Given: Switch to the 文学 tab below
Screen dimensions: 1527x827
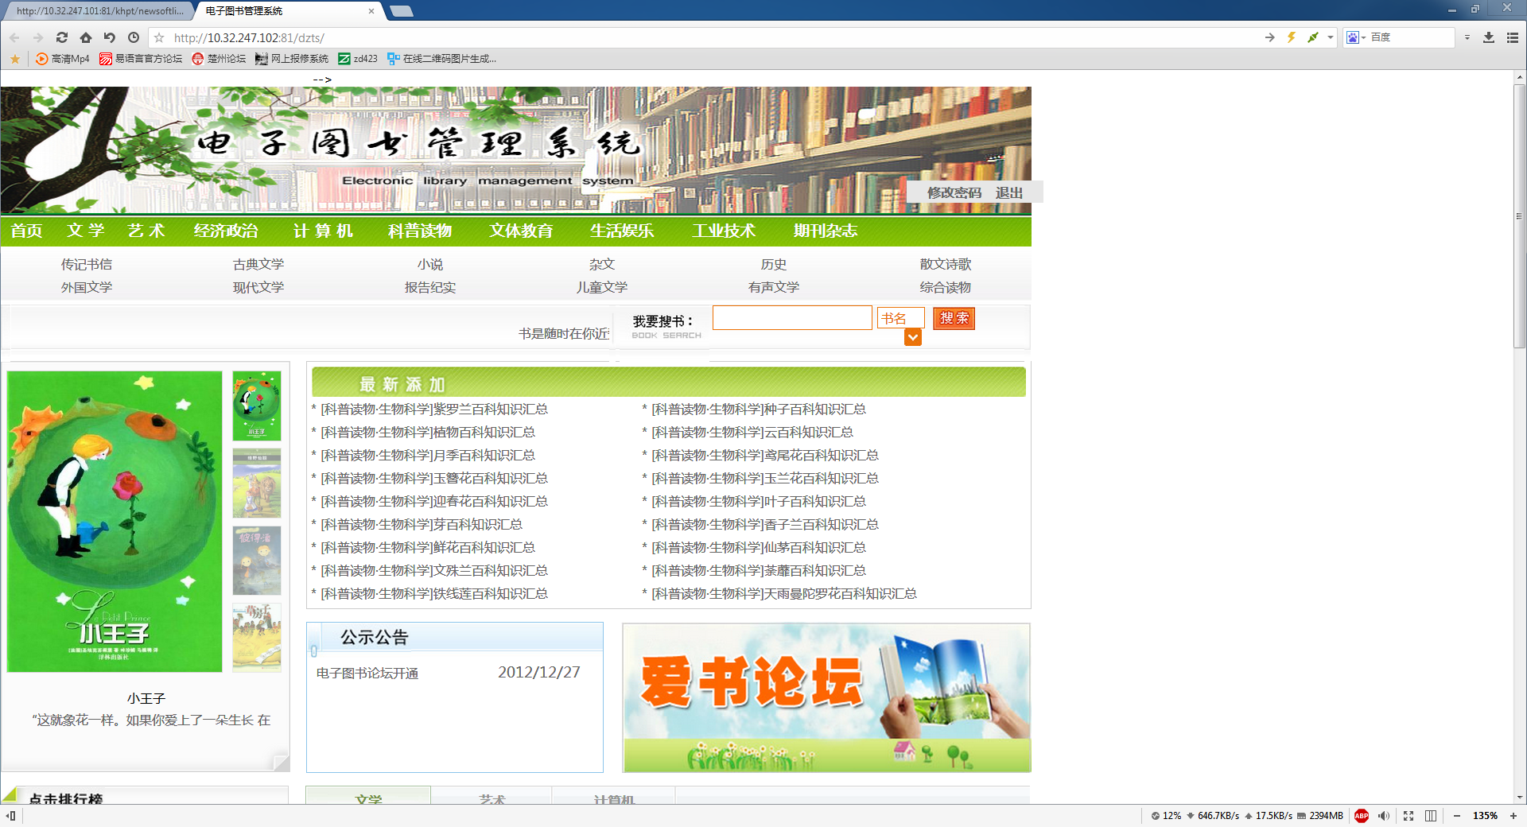Looking at the screenshot, I should pos(368,798).
